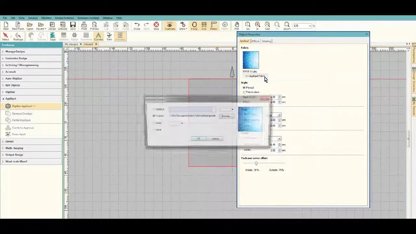Click the Zoom Out icon
Viewport: 416px width, 234px height.
pyautogui.click(x=267, y=26)
